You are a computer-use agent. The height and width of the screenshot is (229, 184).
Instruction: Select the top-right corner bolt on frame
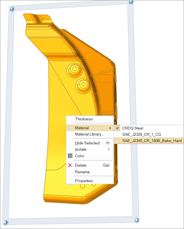pos(131,2)
